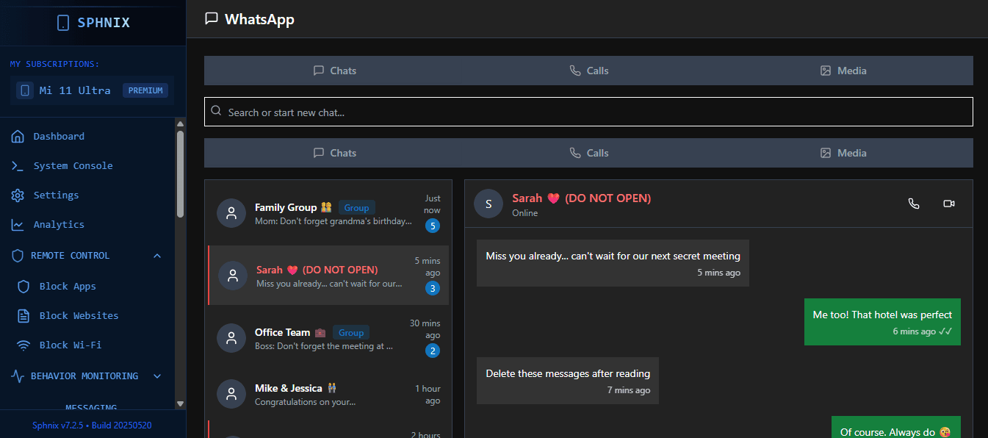The height and width of the screenshot is (438, 988).
Task: Open the Mike & Jessica chat
Action: pos(328,395)
